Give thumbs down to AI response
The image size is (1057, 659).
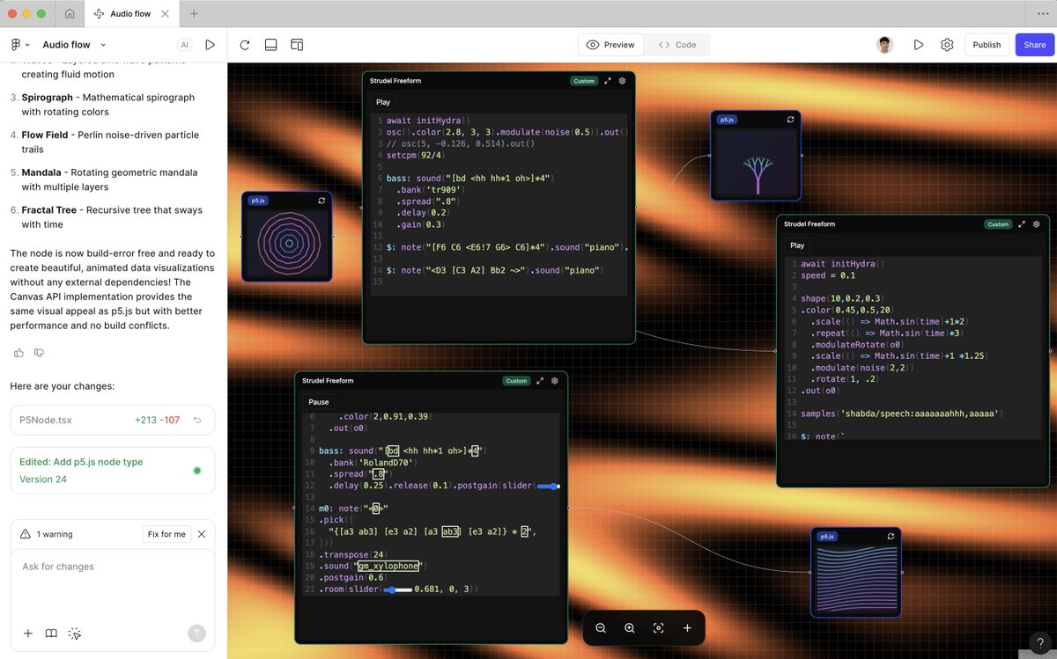pyautogui.click(x=39, y=353)
